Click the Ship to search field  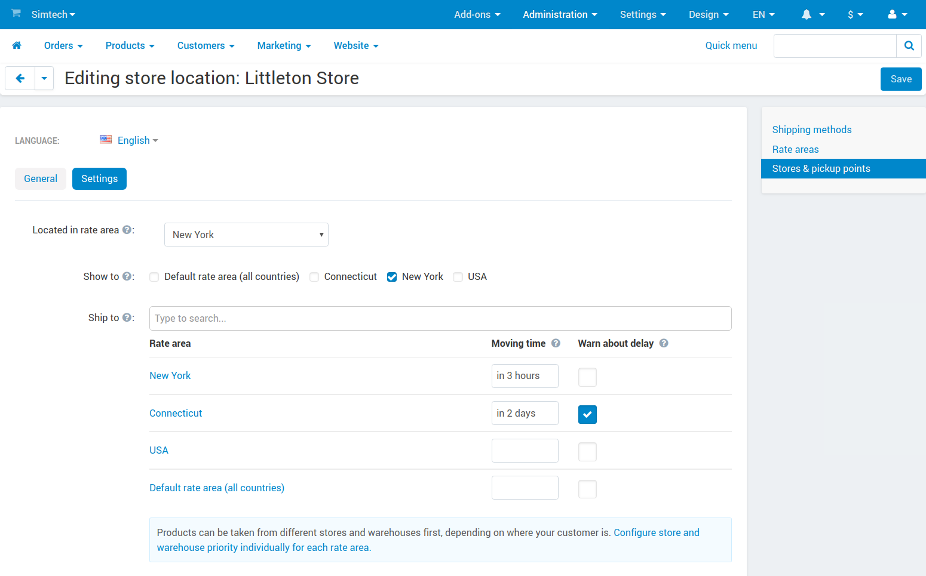440,318
